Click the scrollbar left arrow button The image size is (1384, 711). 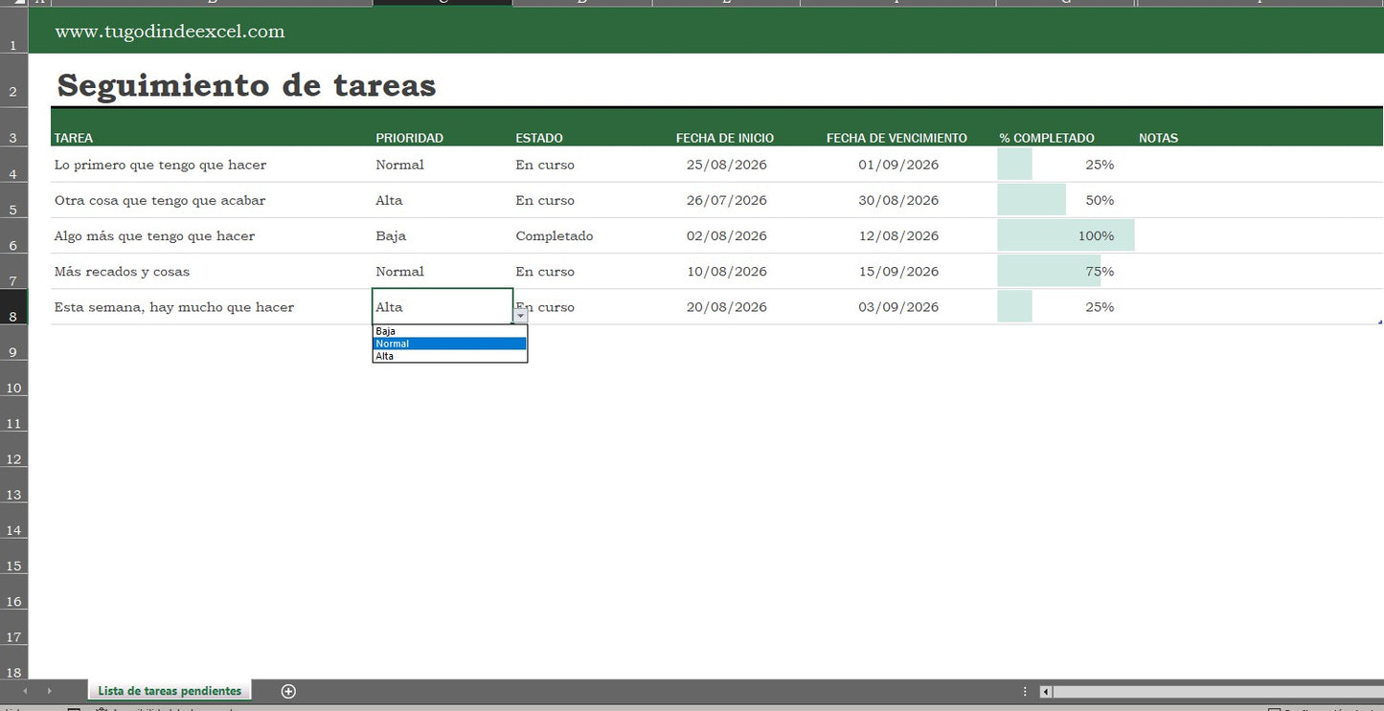pos(1046,692)
